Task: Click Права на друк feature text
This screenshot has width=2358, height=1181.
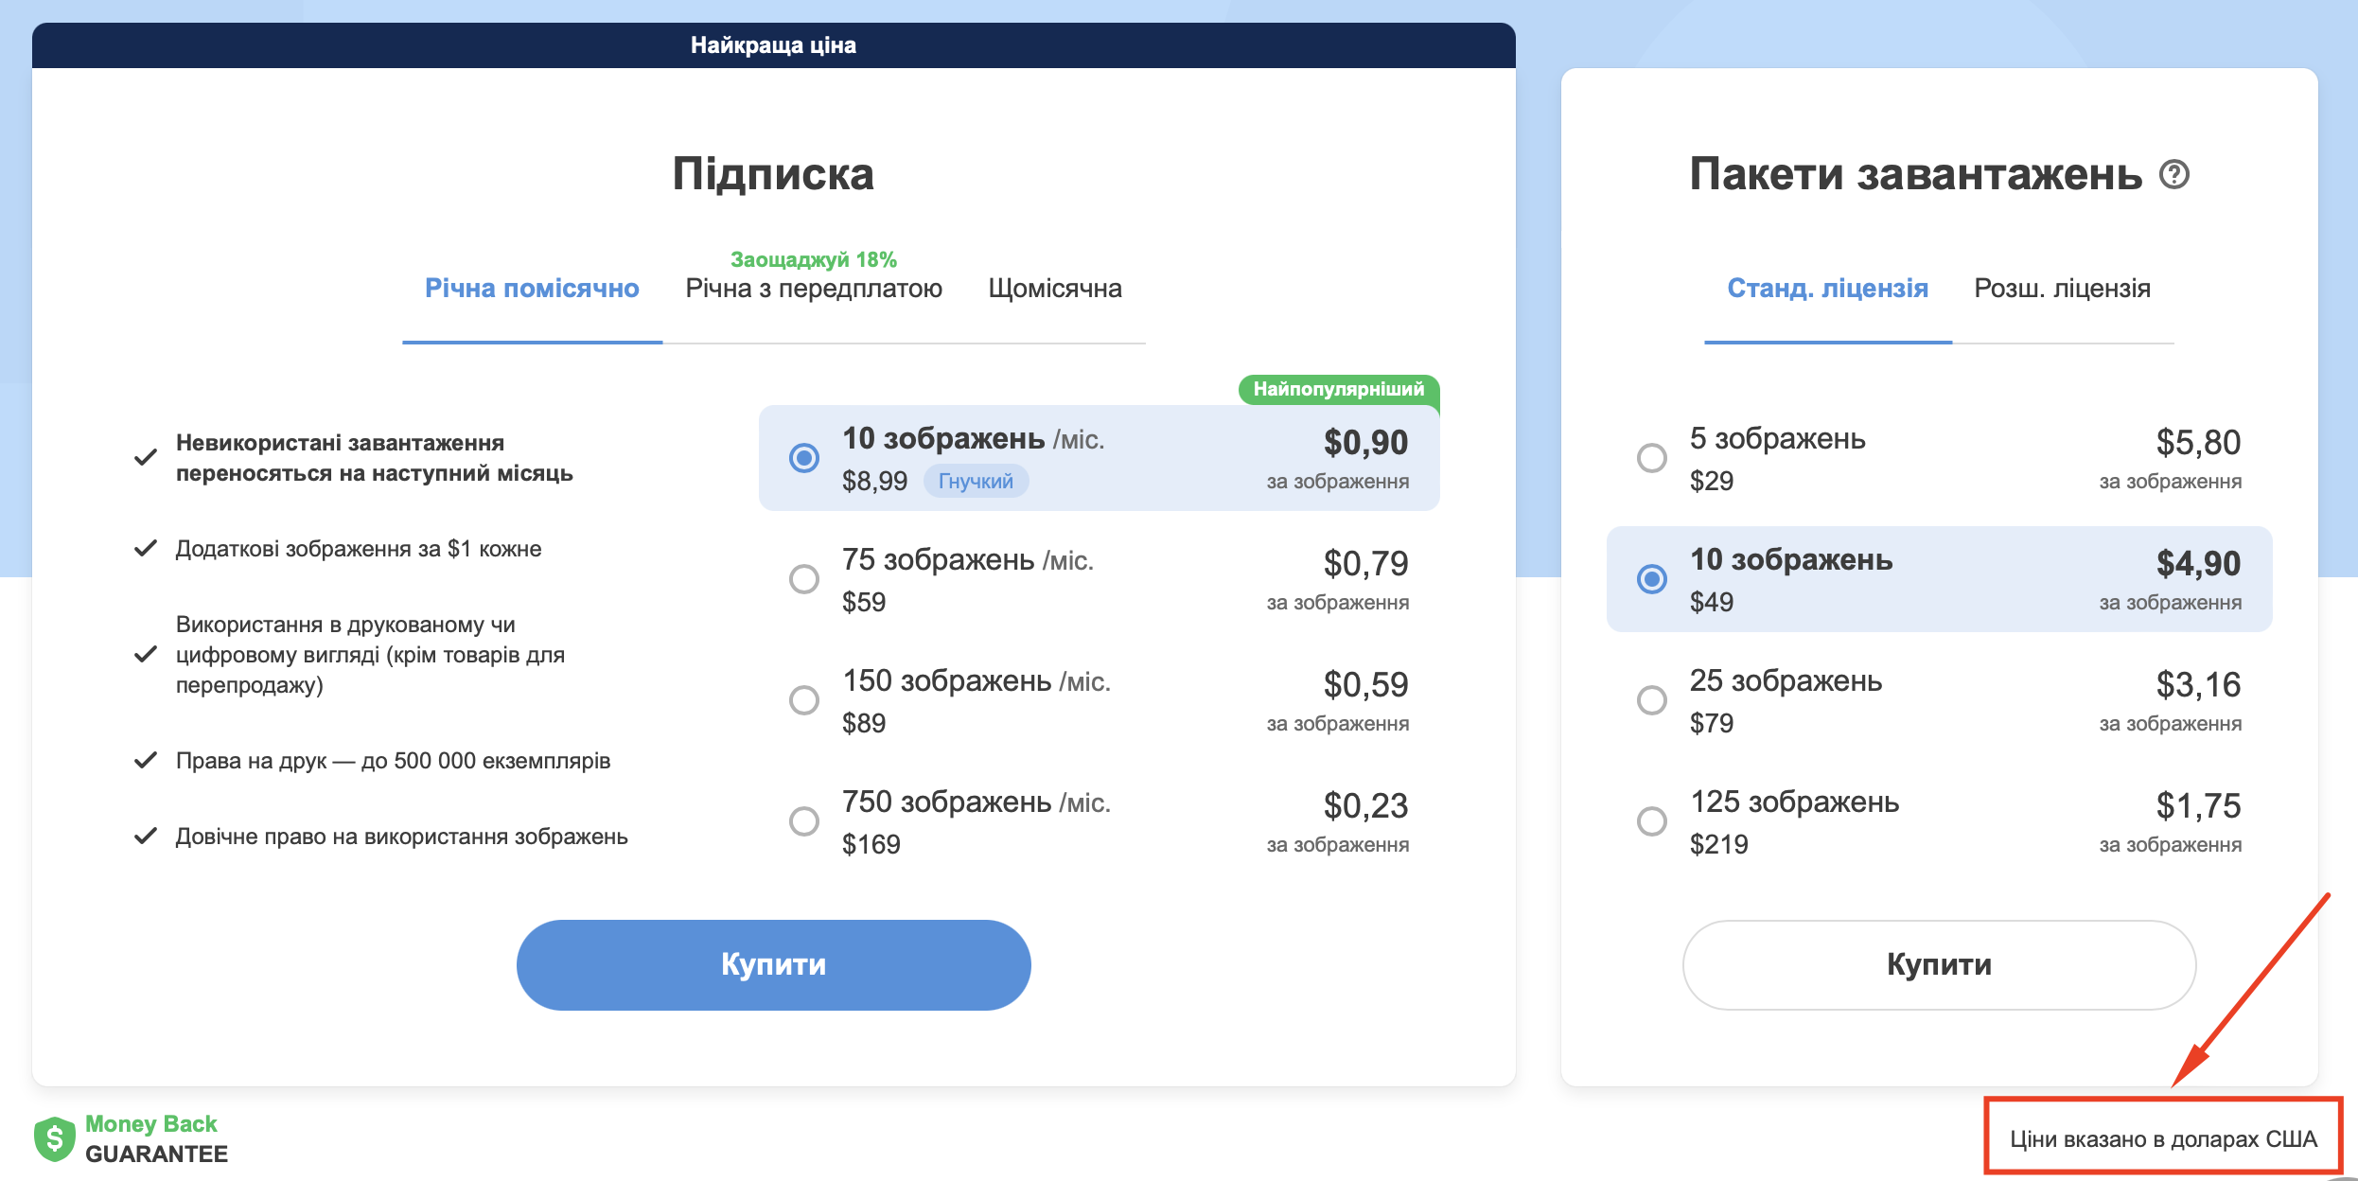Action: pos(393,761)
